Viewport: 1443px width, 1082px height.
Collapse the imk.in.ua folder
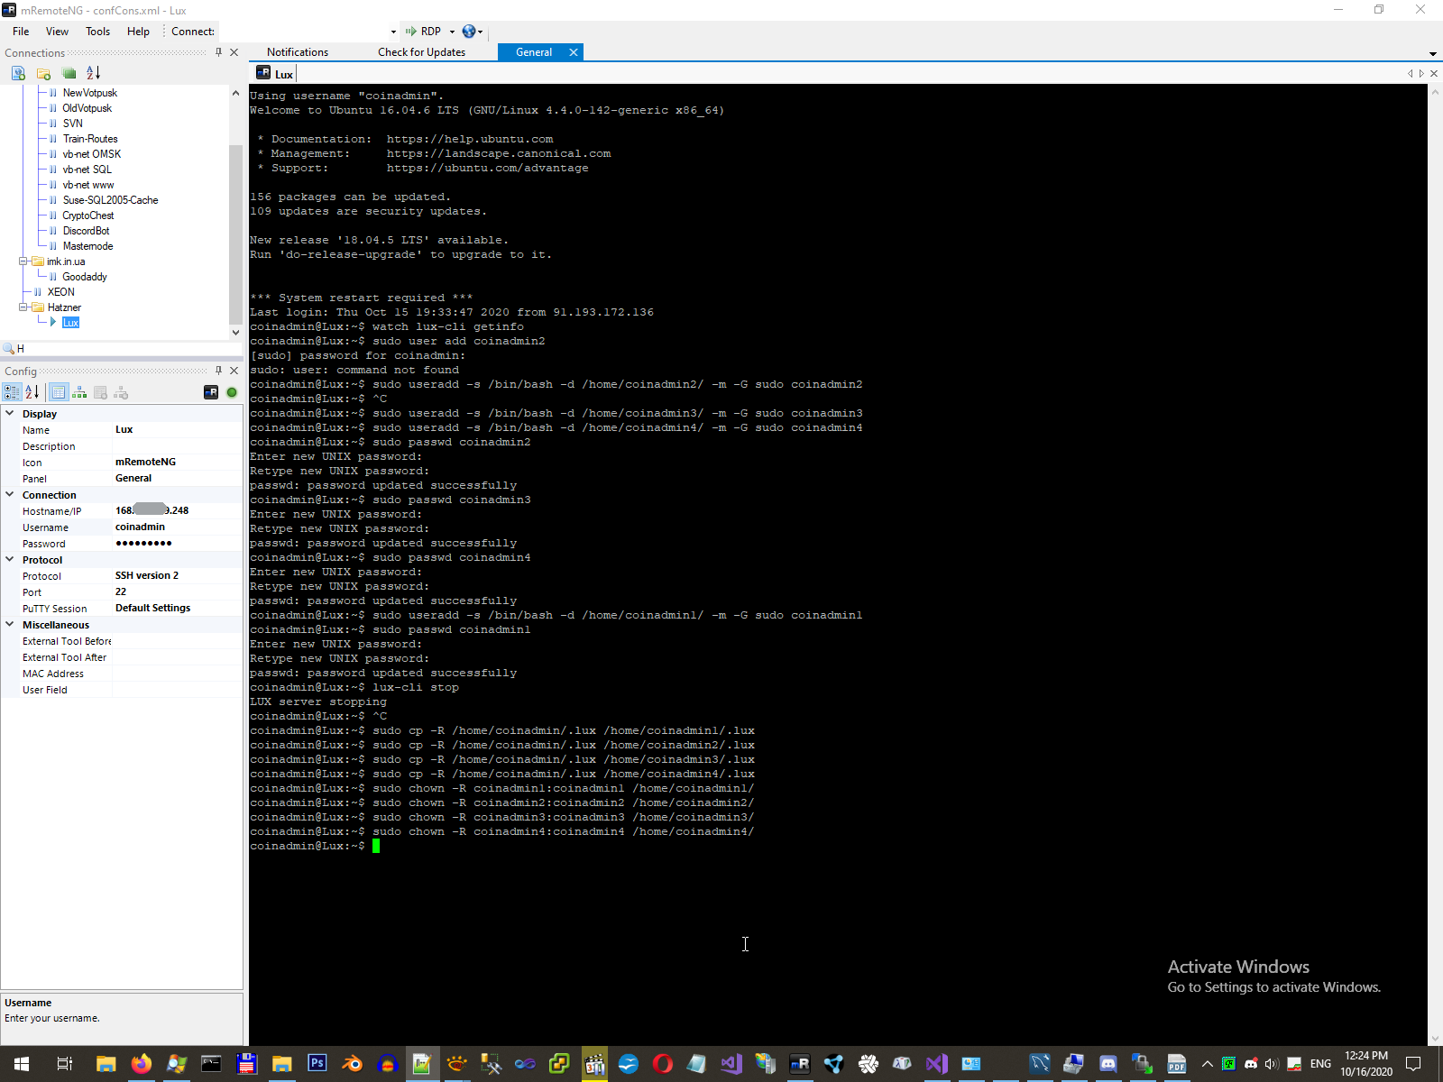(23, 261)
